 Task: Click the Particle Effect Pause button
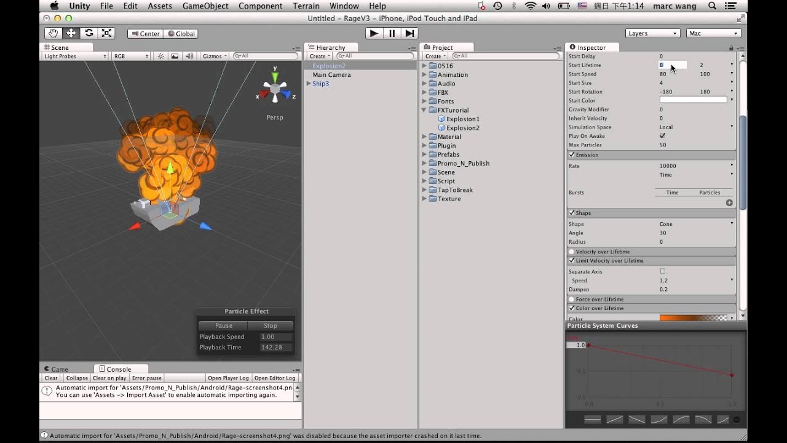pos(224,325)
